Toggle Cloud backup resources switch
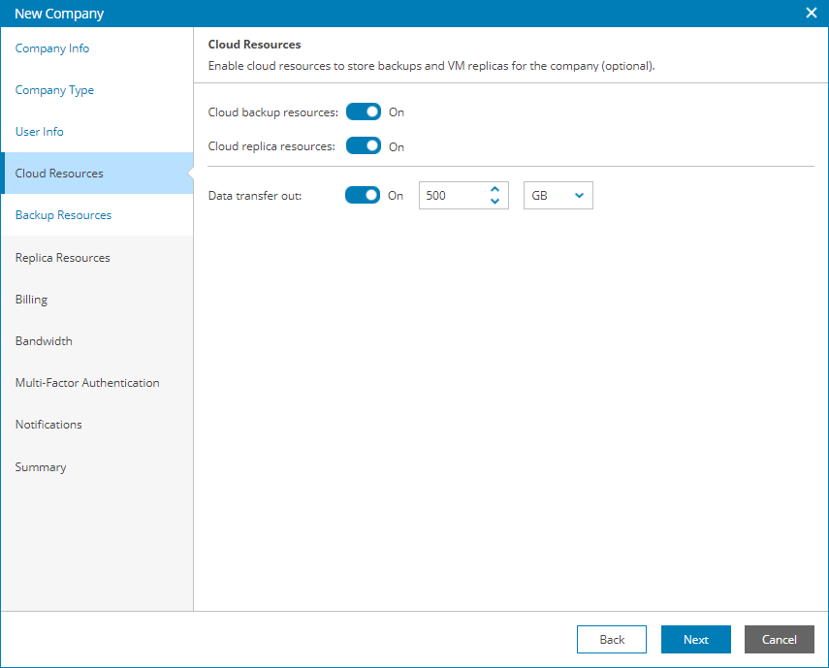829x668 pixels. coord(364,112)
